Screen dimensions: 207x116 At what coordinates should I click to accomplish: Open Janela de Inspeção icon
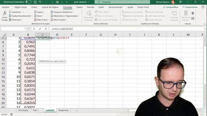pos(174,14)
